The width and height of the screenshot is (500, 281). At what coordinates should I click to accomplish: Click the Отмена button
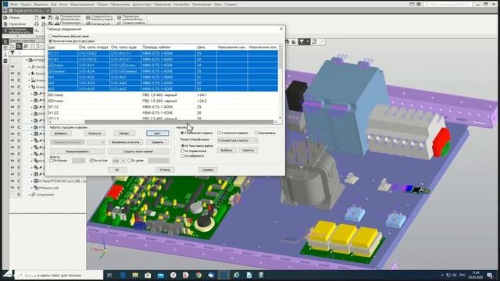click(x=165, y=170)
